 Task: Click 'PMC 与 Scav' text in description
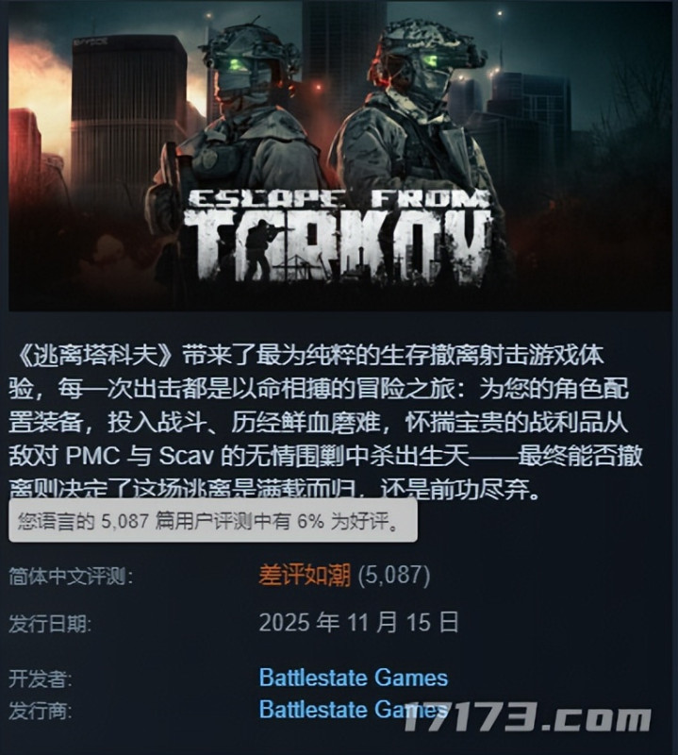tap(140, 456)
